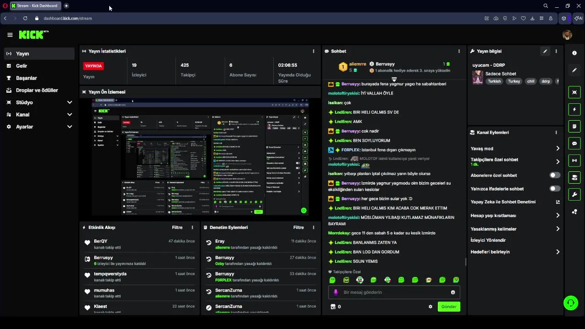This screenshot has height=329, width=585.
Task: Click the Eray moderation action entry
Action: 261,244
